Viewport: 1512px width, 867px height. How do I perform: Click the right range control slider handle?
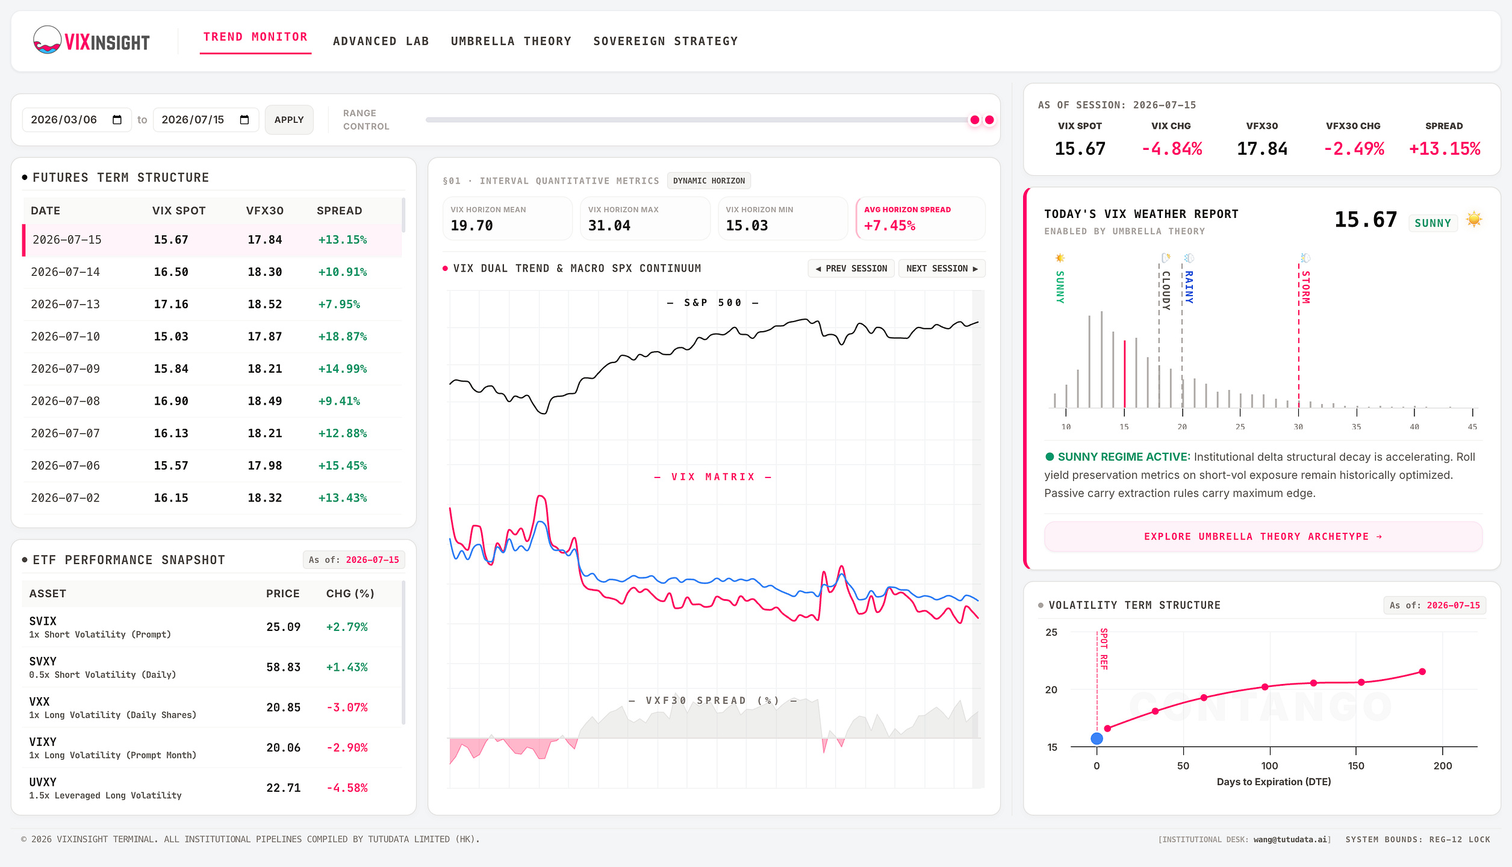[989, 120]
